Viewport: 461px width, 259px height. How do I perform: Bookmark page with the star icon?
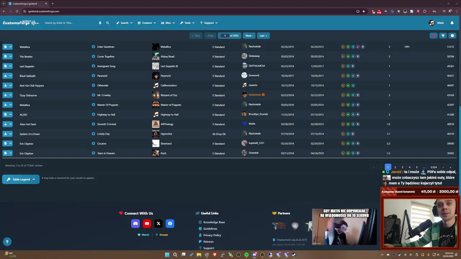coord(363,11)
